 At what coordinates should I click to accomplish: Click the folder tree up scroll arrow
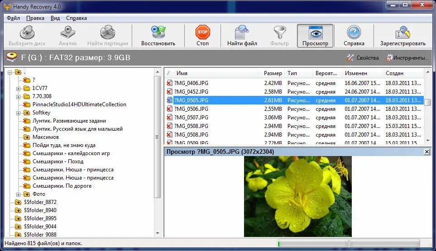click(158, 72)
